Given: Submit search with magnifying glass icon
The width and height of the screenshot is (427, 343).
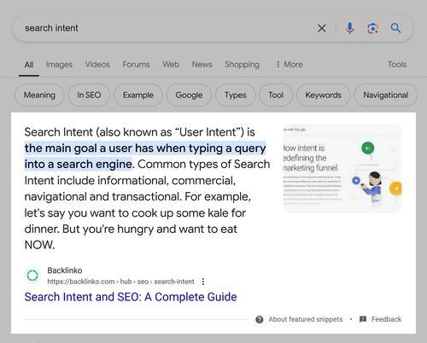Looking at the screenshot, I should [395, 28].
